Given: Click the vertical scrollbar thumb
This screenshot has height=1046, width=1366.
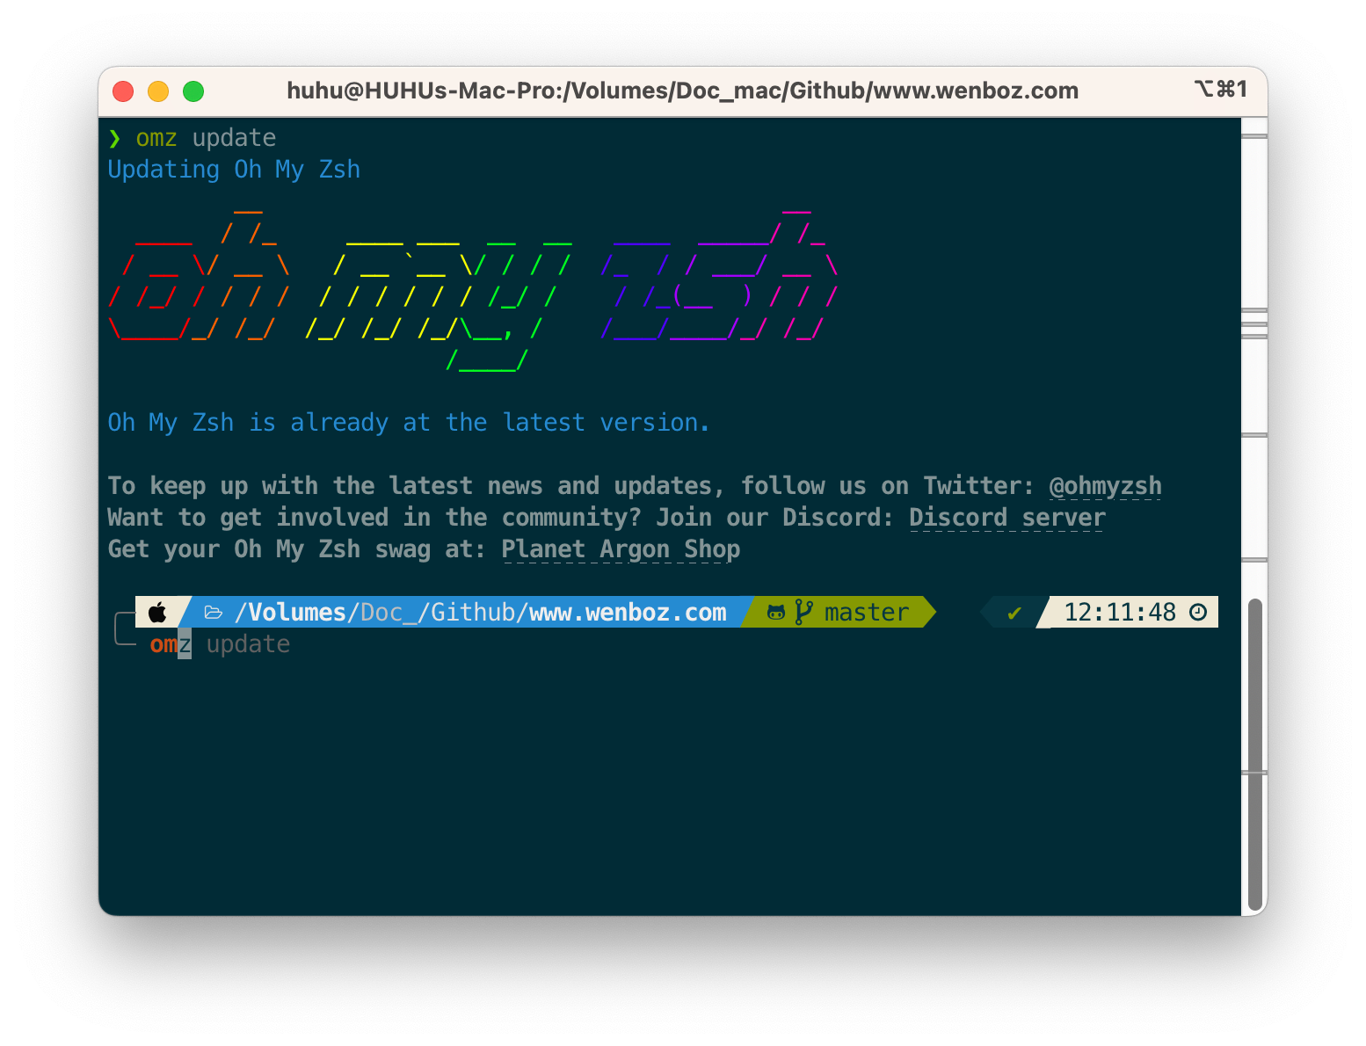Looking at the screenshot, I should click(x=1255, y=756).
